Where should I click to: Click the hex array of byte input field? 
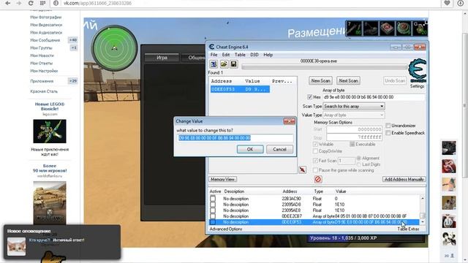[x=374, y=97]
